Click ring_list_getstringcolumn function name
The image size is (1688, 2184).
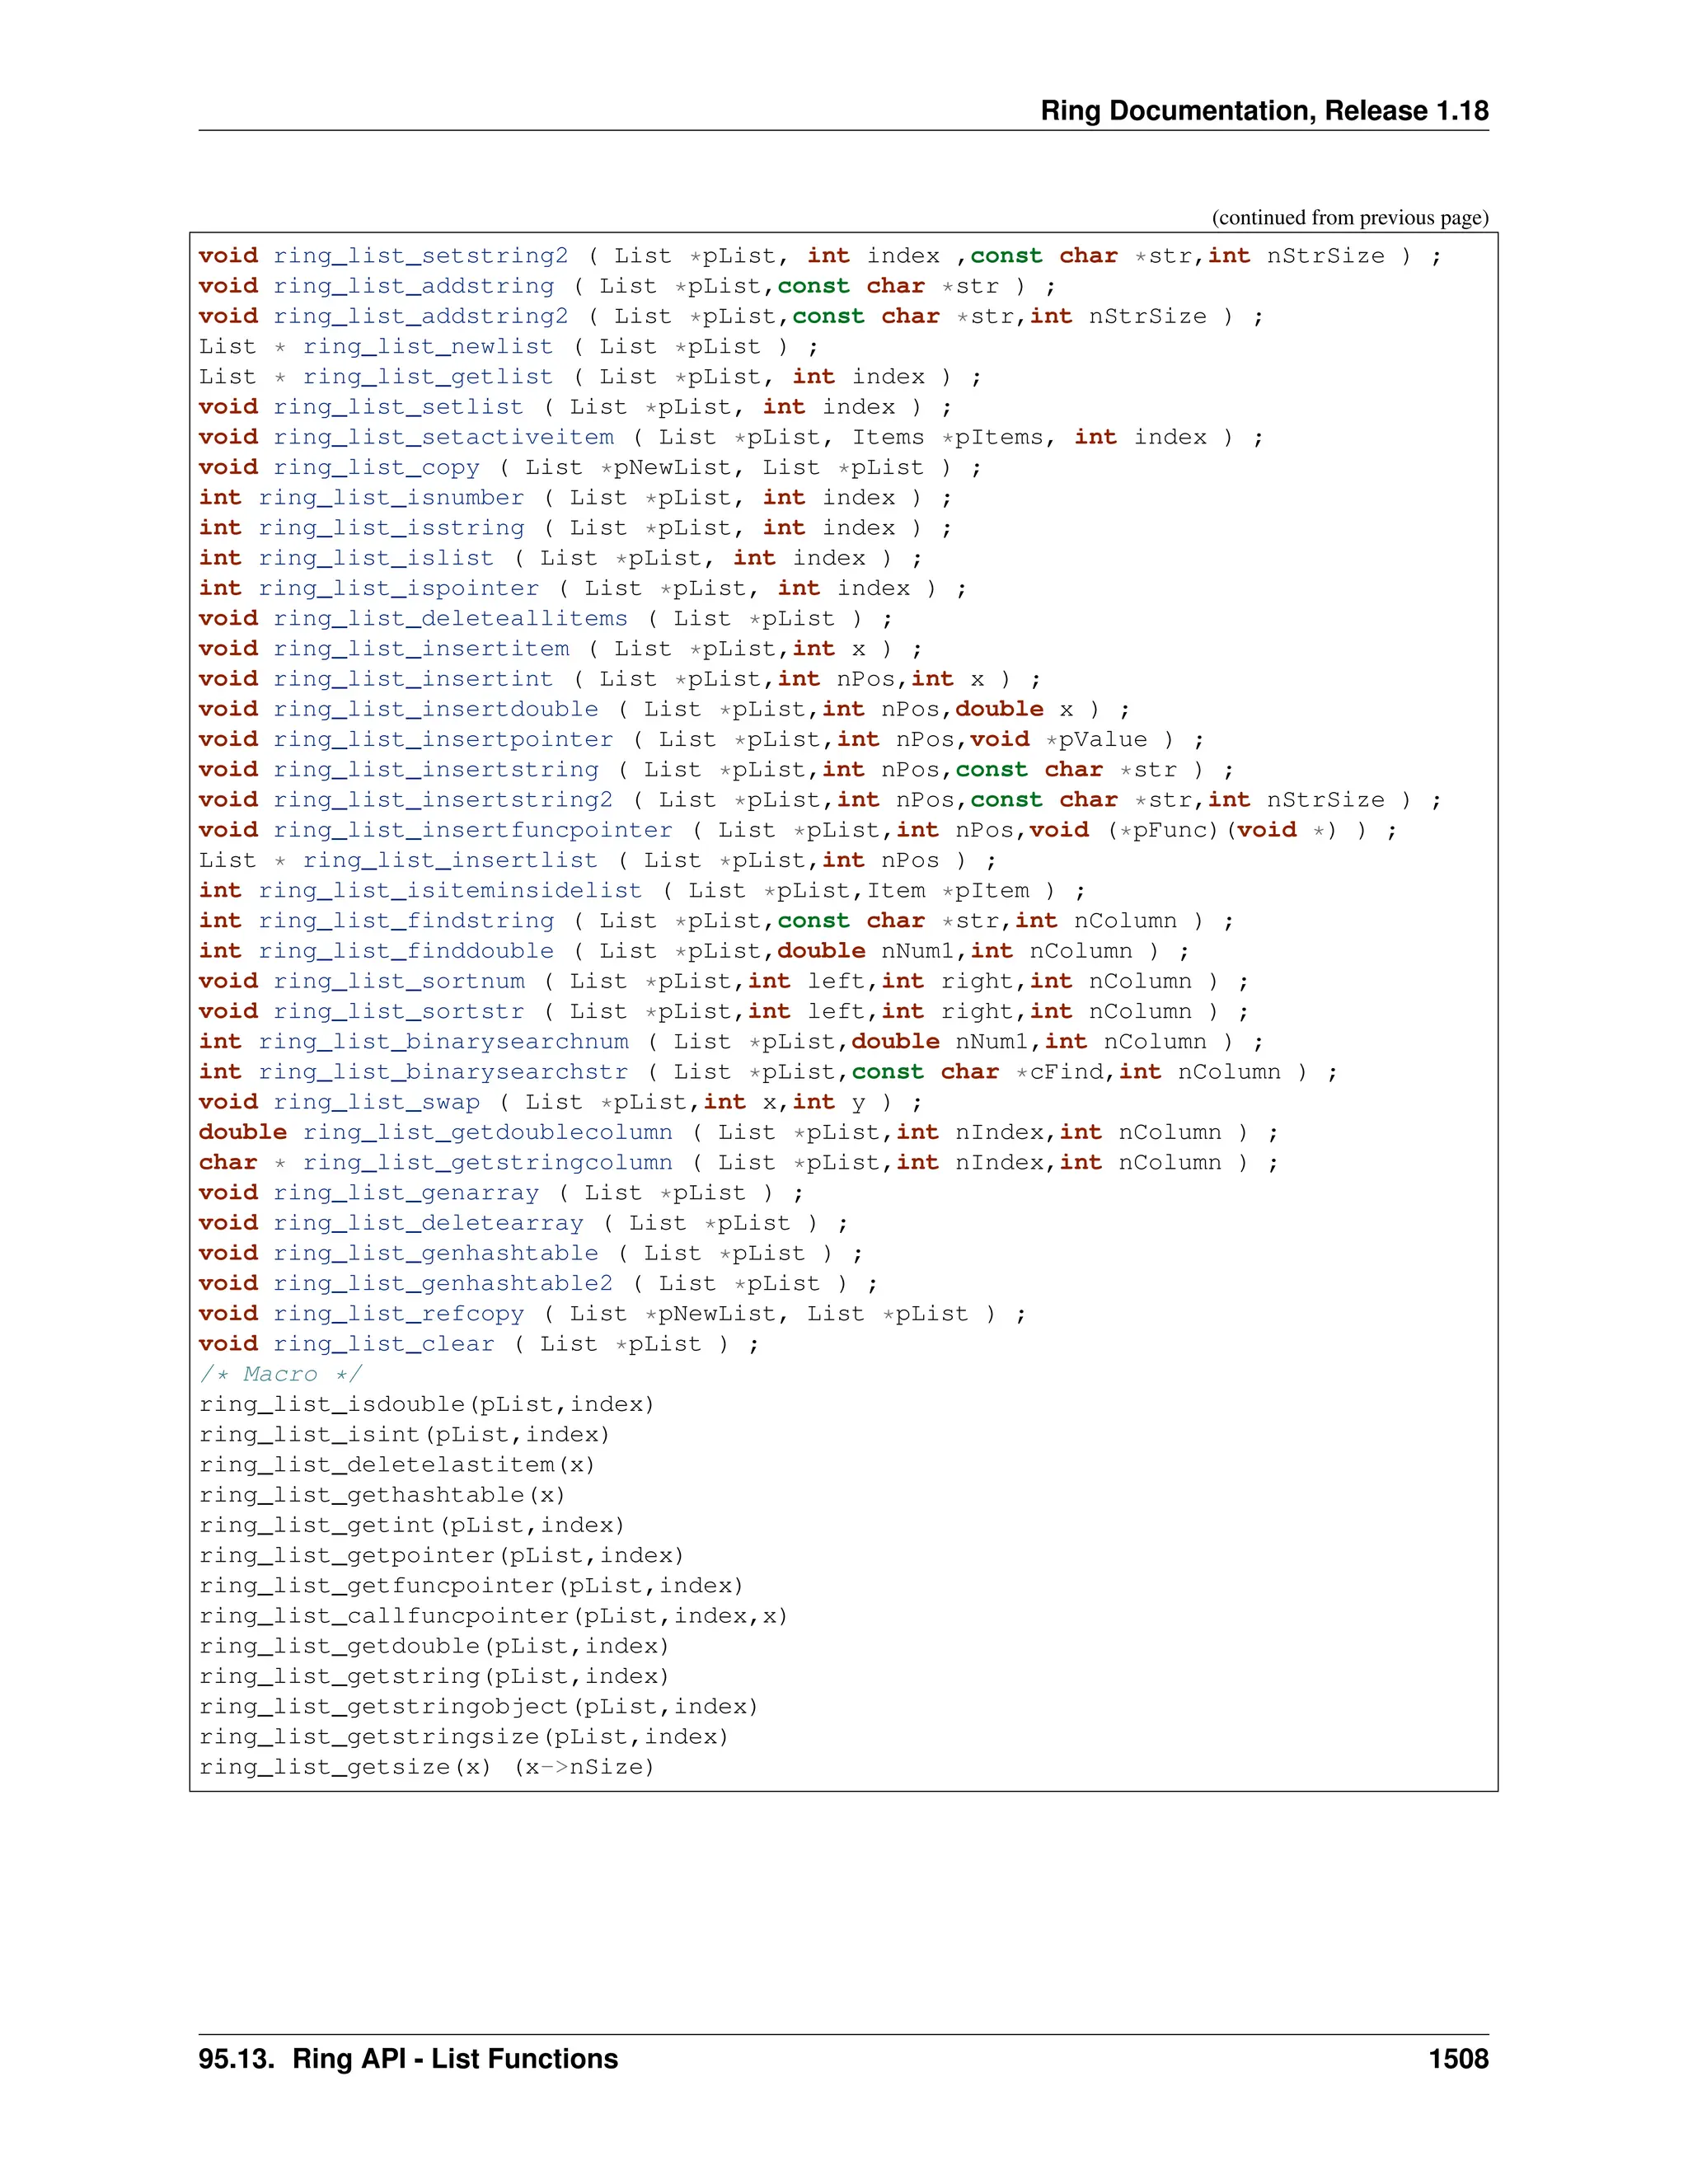coord(488,1163)
